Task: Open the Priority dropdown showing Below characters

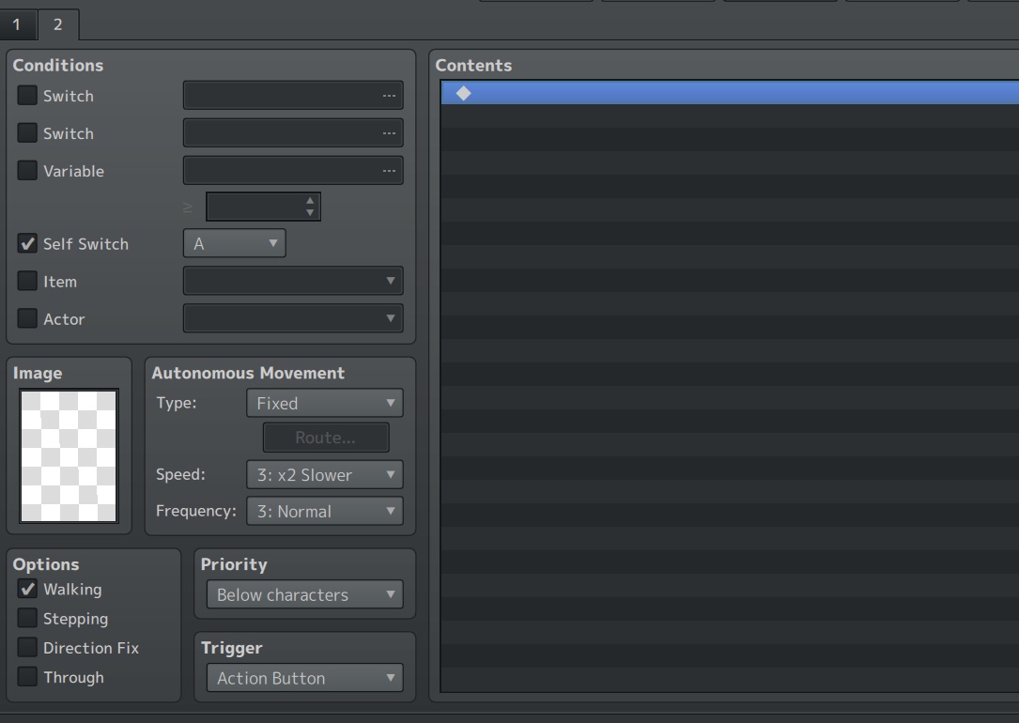Action: [303, 594]
